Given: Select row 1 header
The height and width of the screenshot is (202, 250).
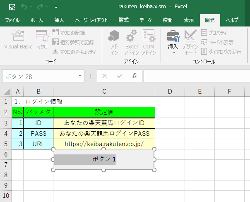Looking at the screenshot, I should (6, 102).
